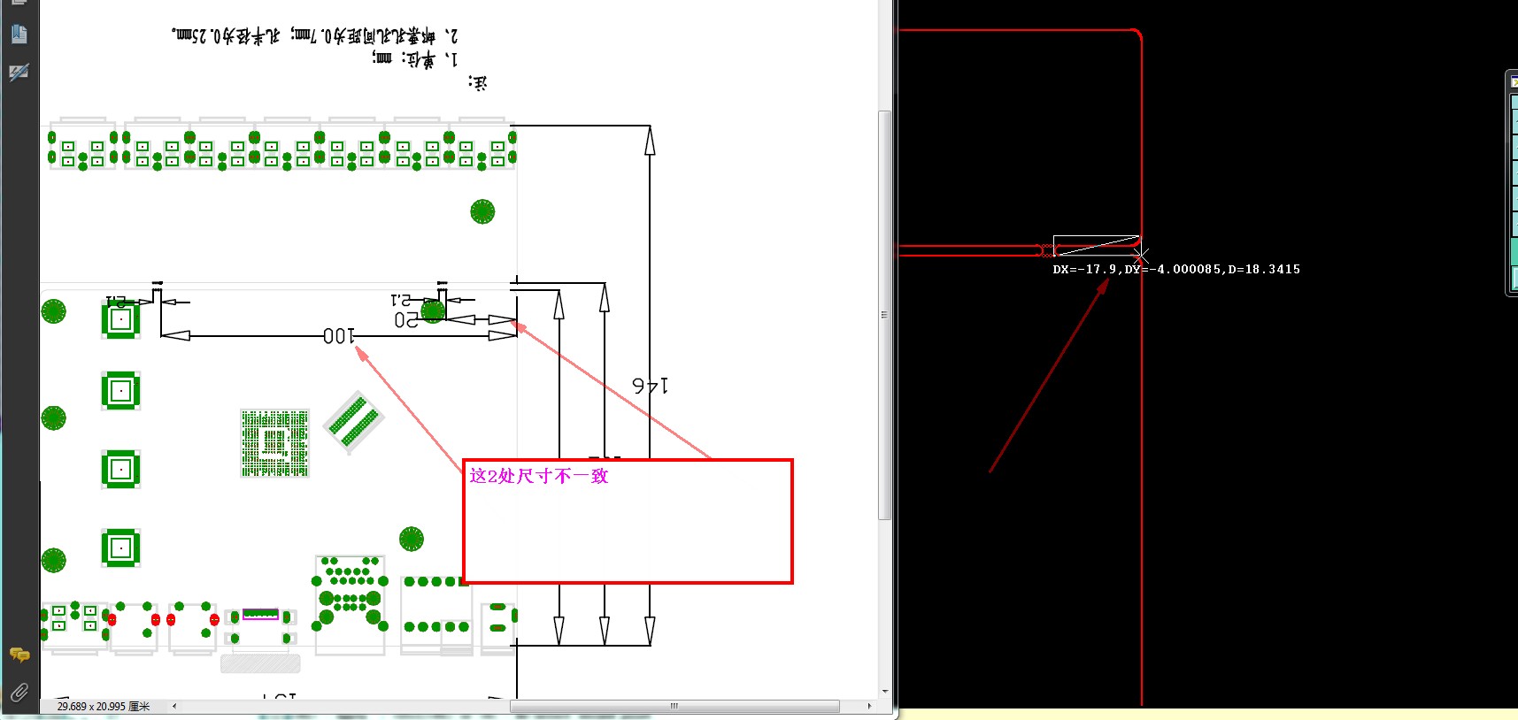Open the Attachments paperclip panel

click(x=19, y=693)
